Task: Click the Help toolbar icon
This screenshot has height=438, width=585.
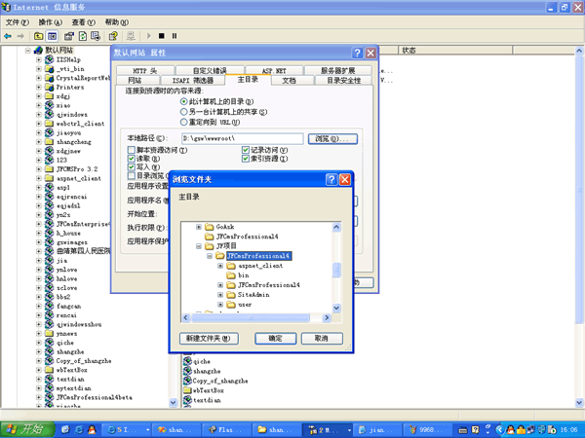Action: [x=113, y=36]
